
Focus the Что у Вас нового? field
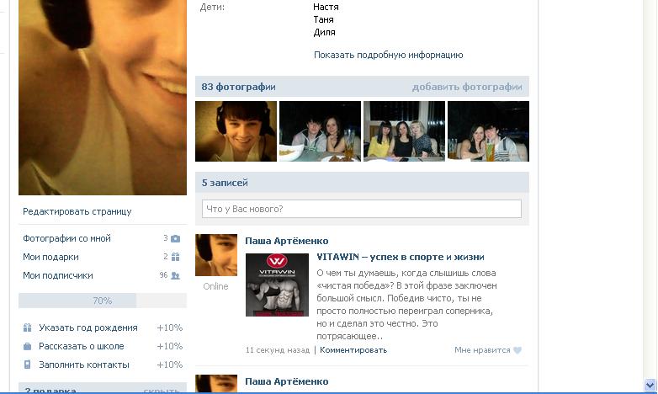tap(362, 209)
